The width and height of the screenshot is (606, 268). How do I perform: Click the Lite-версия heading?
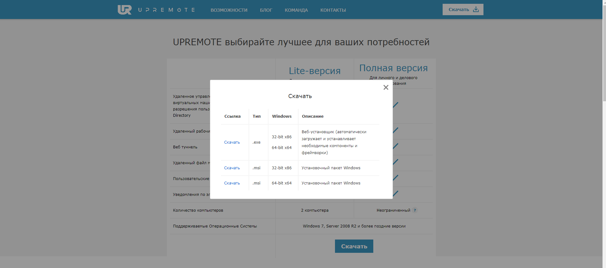pos(315,71)
